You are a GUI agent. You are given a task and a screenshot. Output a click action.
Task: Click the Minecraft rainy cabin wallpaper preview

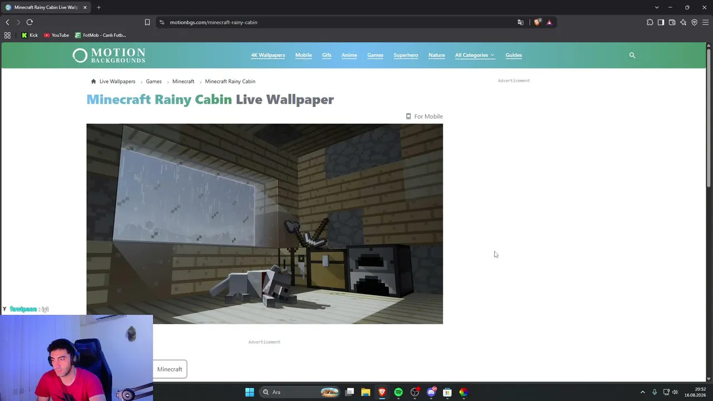pyautogui.click(x=265, y=224)
